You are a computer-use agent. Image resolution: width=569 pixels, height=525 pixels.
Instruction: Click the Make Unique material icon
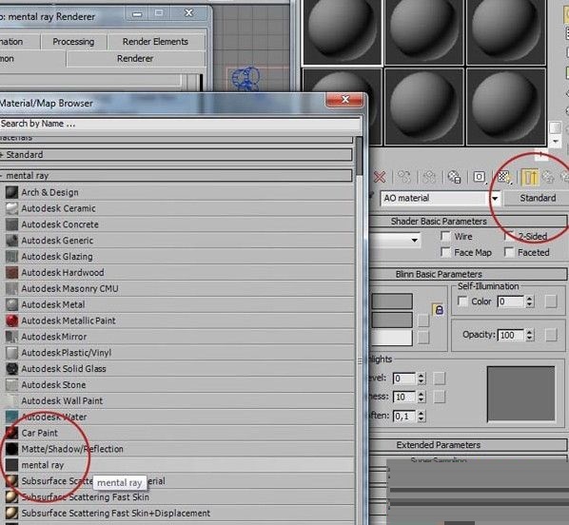[x=429, y=177]
